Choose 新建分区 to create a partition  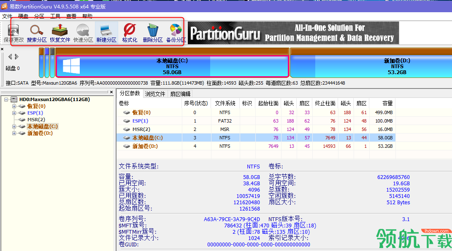106,33
